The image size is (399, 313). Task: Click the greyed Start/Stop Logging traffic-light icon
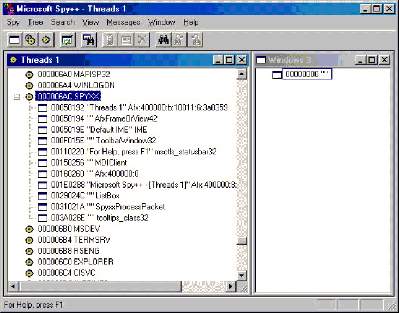[x=110, y=40]
